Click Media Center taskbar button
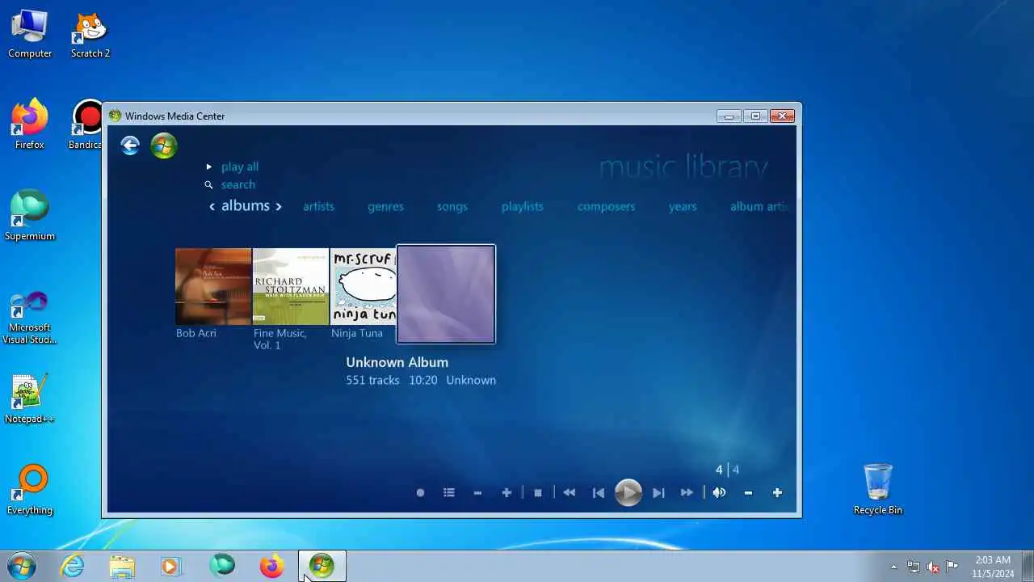Image resolution: width=1034 pixels, height=582 pixels. [x=322, y=566]
